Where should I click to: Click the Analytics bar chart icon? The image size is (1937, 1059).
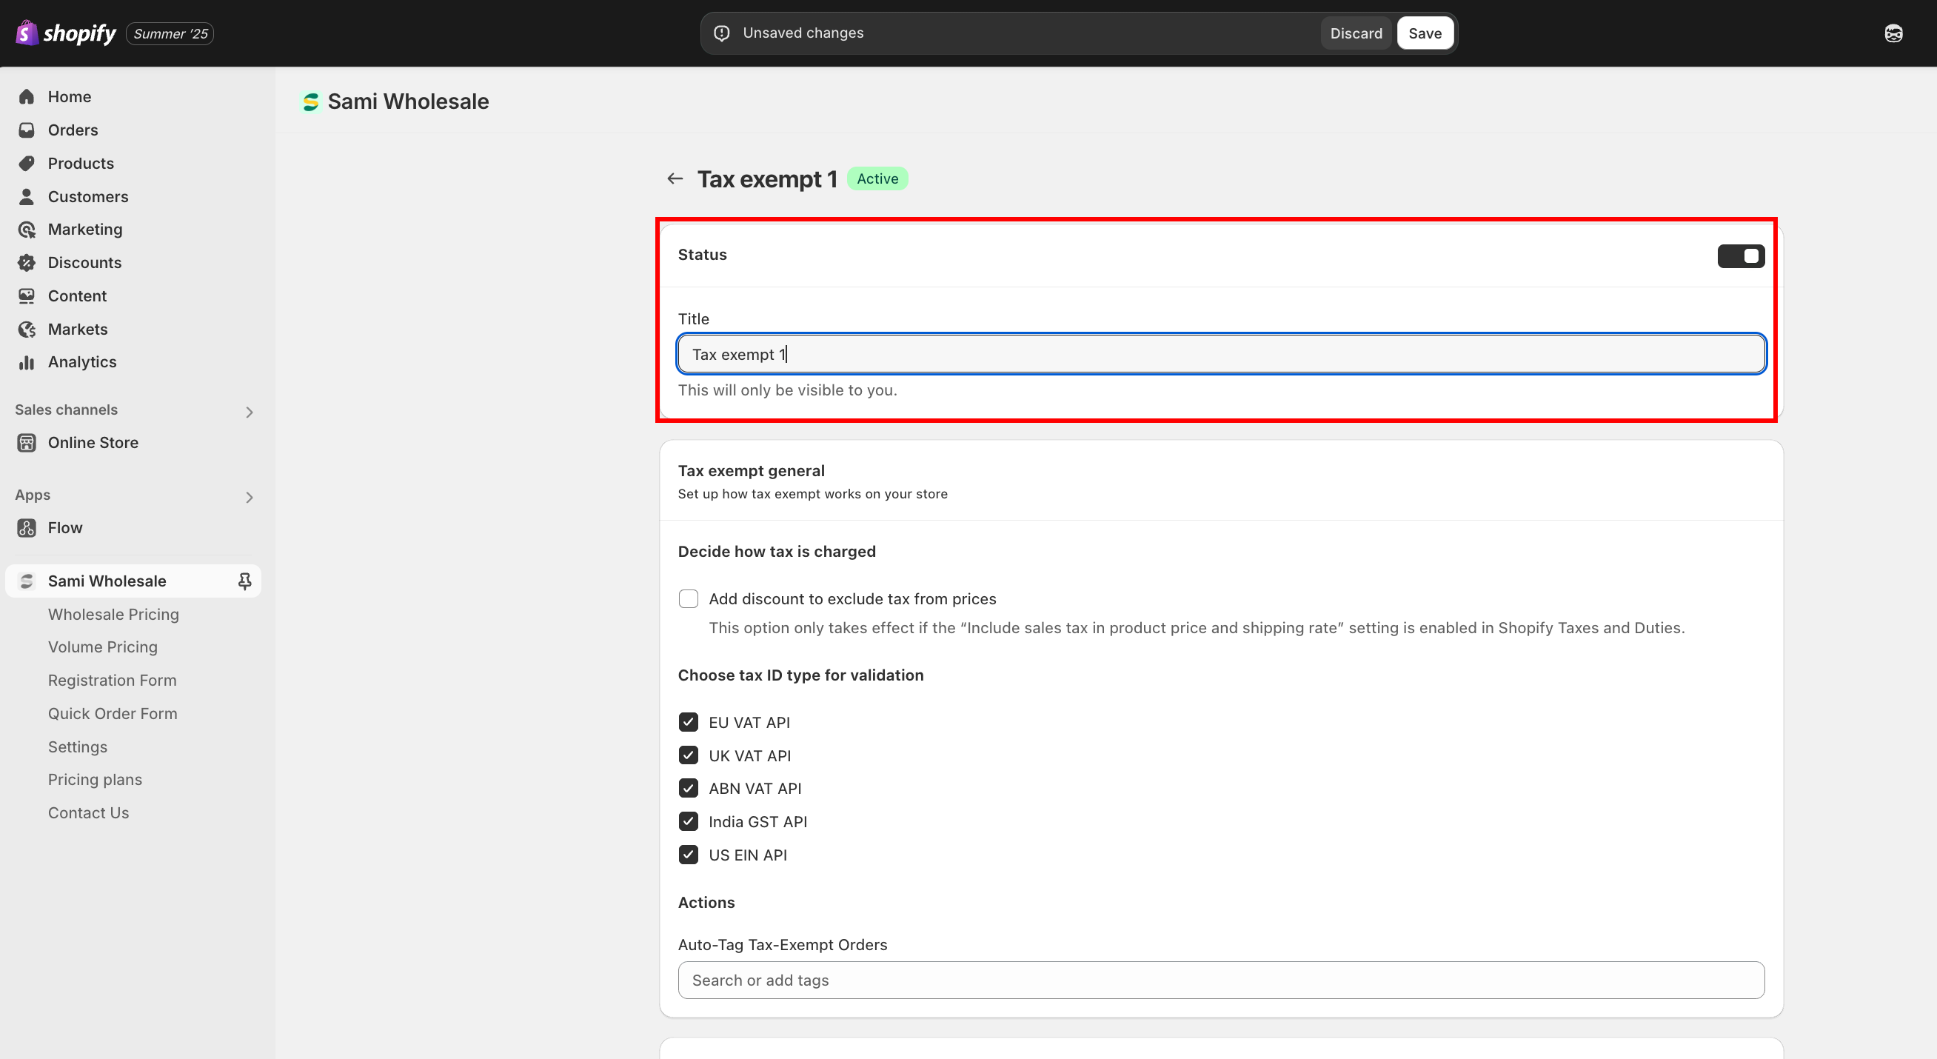27,363
